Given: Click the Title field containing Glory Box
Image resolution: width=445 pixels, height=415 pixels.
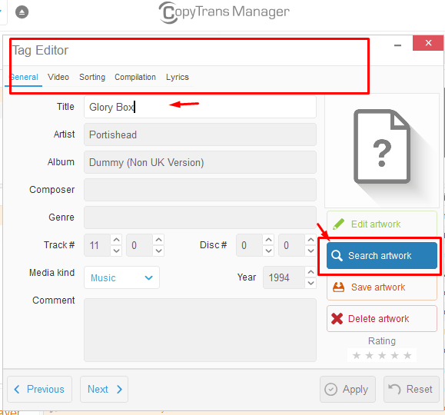Looking at the screenshot, I should (x=200, y=107).
